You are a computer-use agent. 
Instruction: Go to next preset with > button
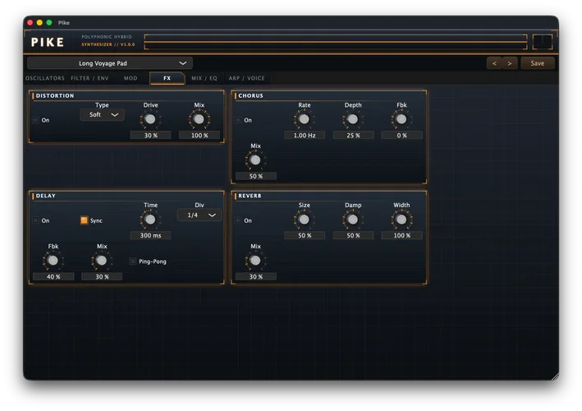click(x=510, y=63)
